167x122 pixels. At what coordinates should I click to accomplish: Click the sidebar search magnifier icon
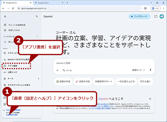tap(37, 16)
